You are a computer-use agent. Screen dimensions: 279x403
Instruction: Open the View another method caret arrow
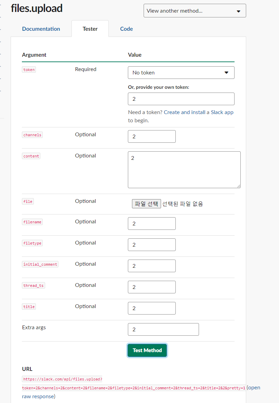point(238,11)
